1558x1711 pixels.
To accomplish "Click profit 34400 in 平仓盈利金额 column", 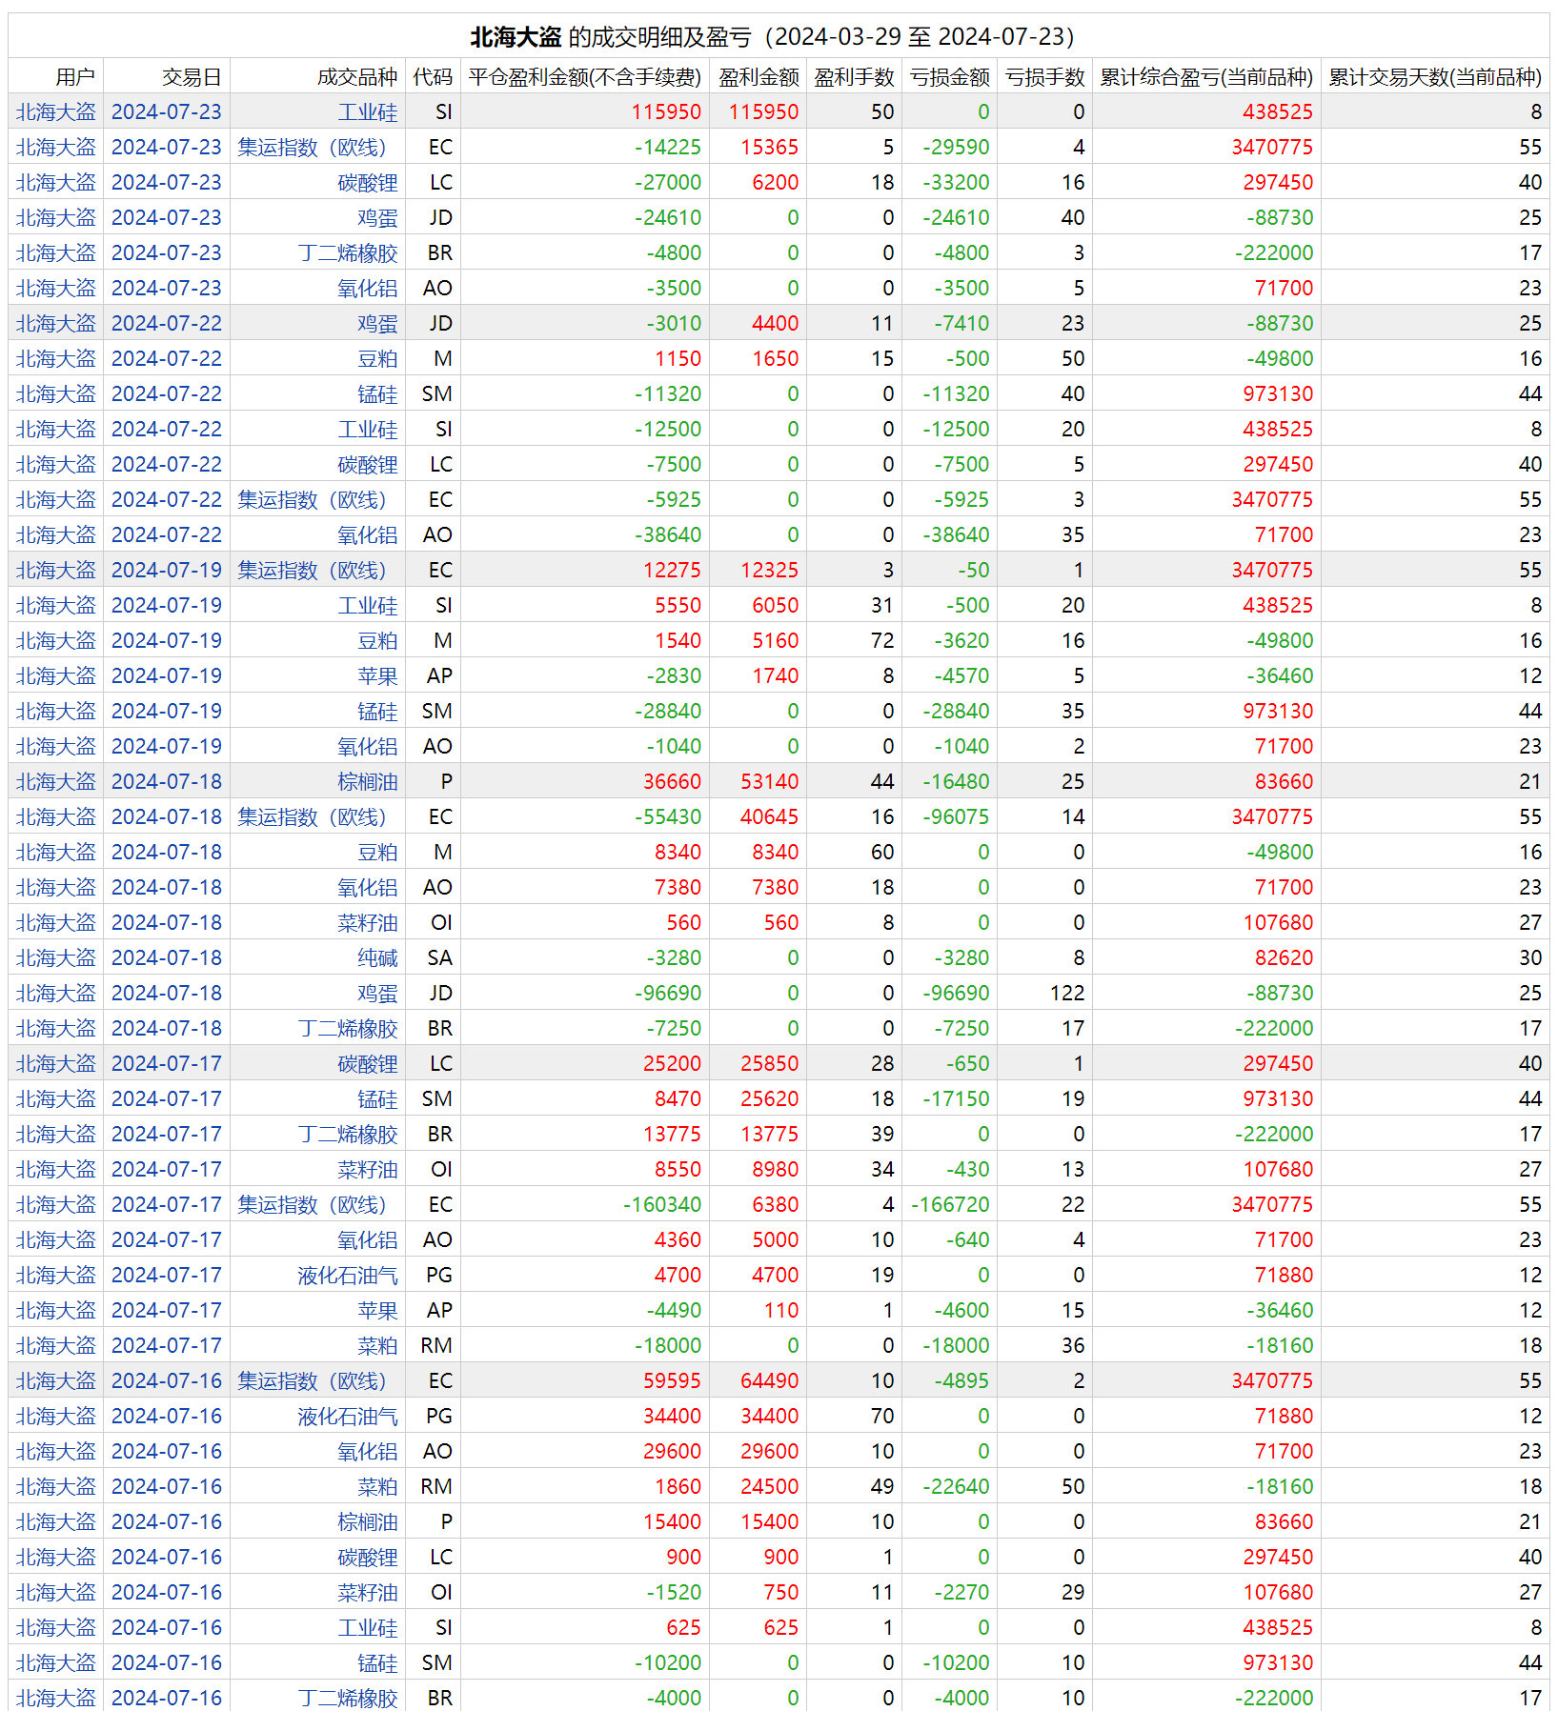I will (672, 1416).
